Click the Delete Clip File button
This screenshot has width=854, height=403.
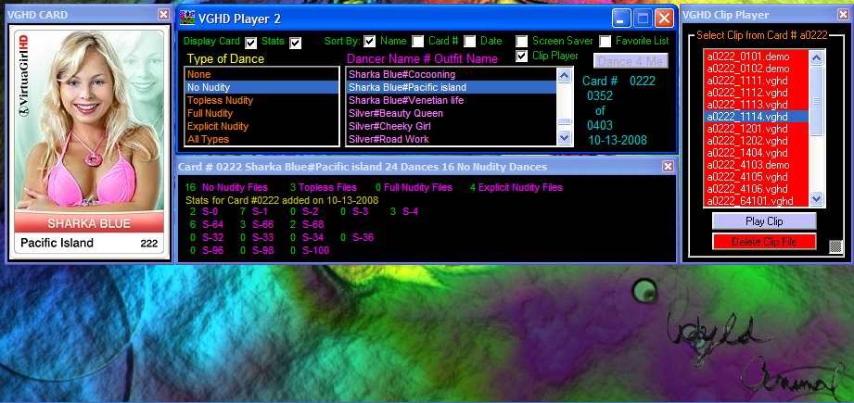click(x=764, y=242)
